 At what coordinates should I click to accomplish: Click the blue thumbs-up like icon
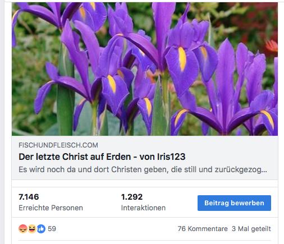pos(41,229)
